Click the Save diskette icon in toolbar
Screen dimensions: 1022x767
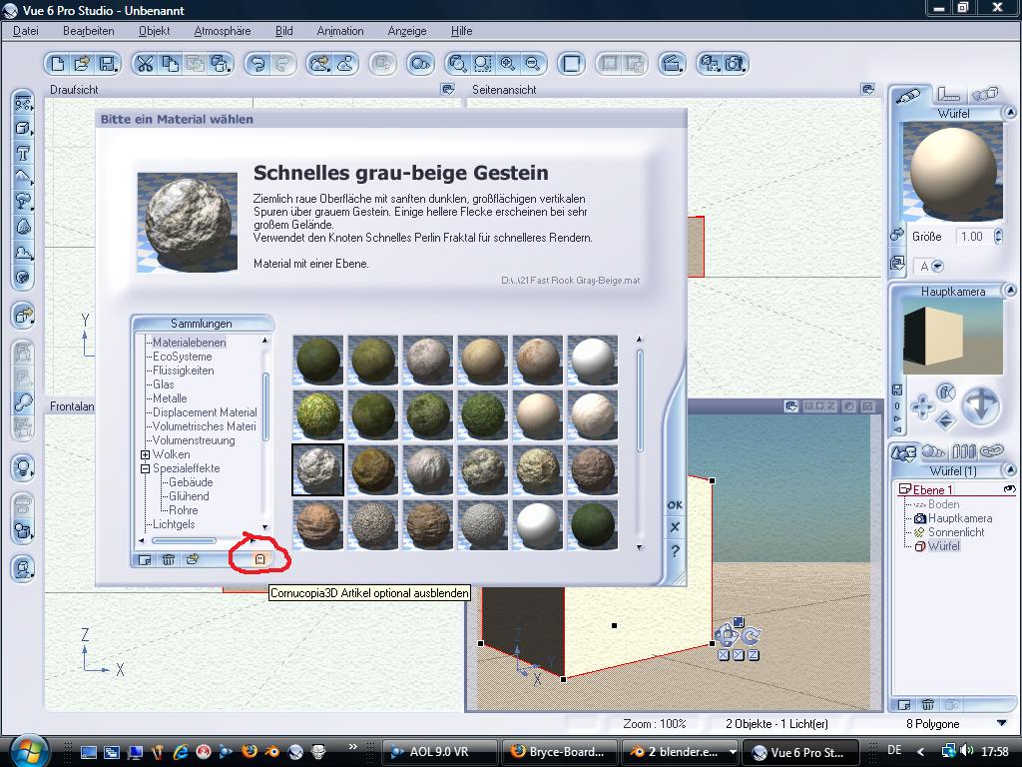pos(107,64)
